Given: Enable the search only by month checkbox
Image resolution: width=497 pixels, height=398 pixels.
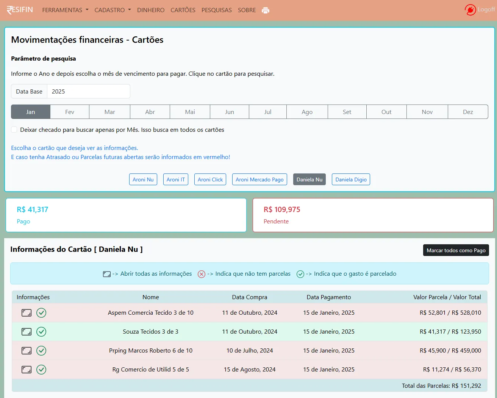Looking at the screenshot, I should click(x=14, y=130).
